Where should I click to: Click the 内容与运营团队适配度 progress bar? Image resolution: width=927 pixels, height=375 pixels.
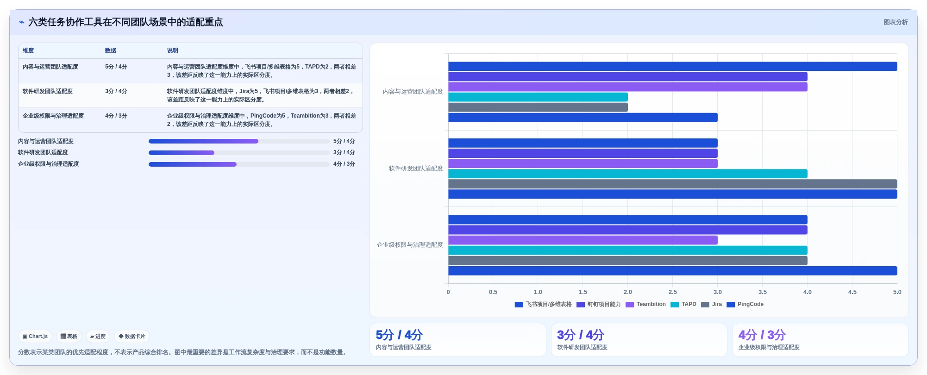tap(239, 141)
